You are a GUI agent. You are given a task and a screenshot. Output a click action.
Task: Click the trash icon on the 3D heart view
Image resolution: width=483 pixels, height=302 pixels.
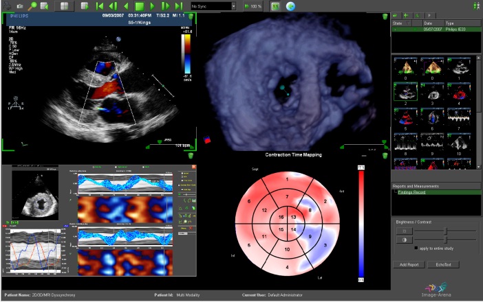(385, 16)
